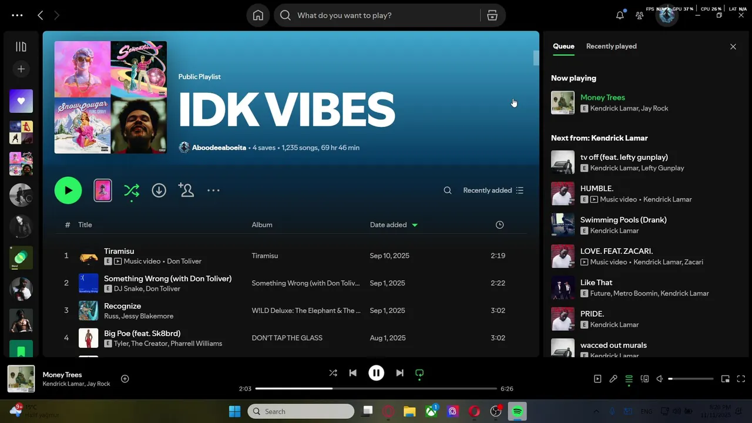Viewport: 752px width, 423px height.
Task: Sort by Album column header
Action: coord(262,225)
